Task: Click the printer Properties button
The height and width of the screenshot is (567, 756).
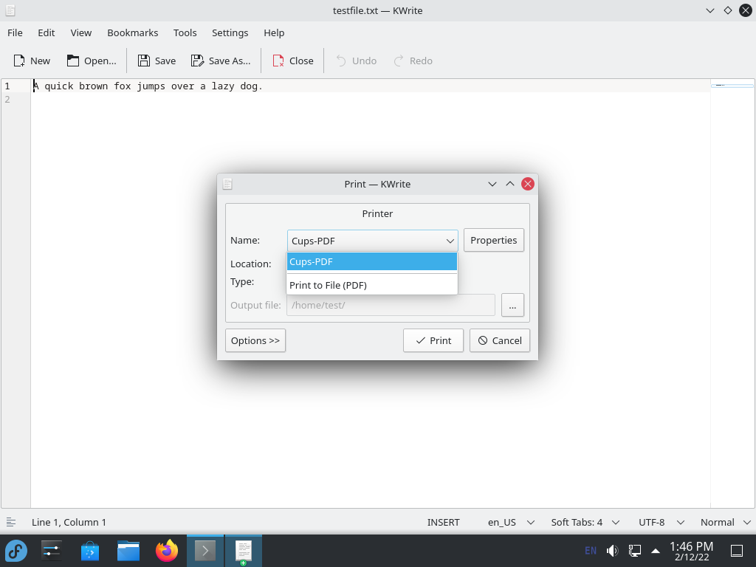Action: (x=494, y=240)
